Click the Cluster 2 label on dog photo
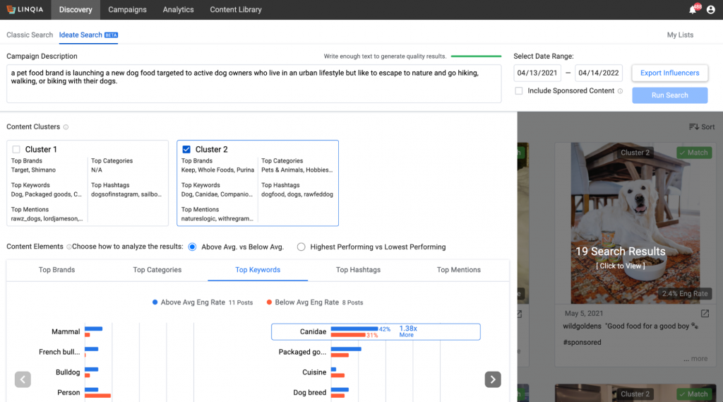 [635, 153]
